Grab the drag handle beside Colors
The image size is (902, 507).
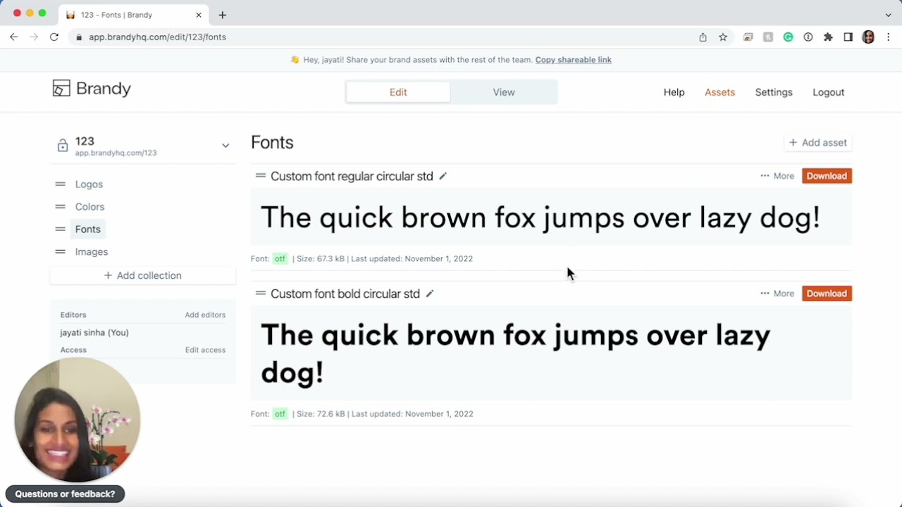pyautogui.click(x=60, y=207)
